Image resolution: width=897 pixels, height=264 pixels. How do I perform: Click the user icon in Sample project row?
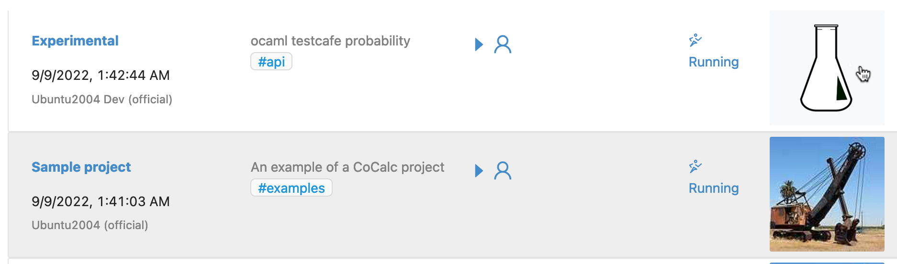tap(503, 171)
